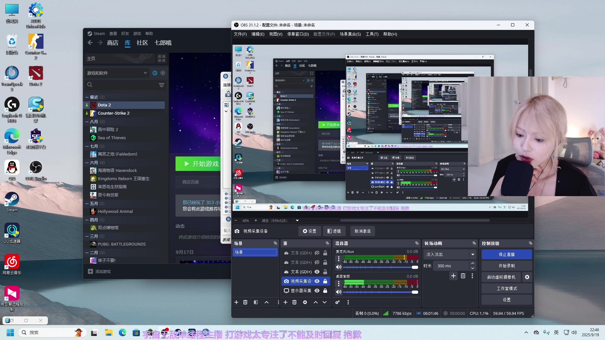Go back in Steam navigation

[x=90, y=42]
